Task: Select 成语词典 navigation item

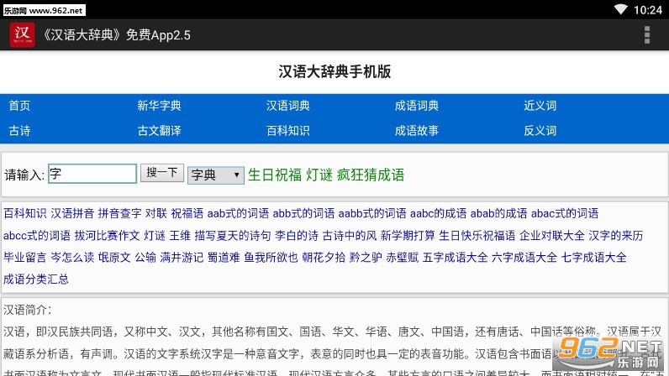Action: pyautogui.click(x=416, y=106)
